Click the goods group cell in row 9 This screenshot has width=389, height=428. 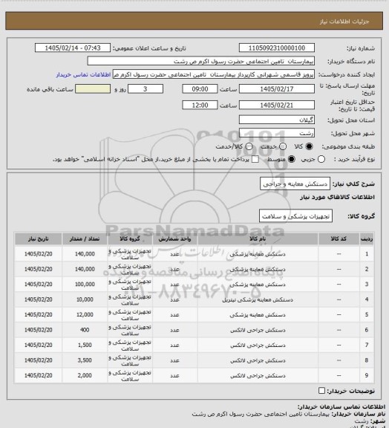pyautogui.click(x=130, y=376)
